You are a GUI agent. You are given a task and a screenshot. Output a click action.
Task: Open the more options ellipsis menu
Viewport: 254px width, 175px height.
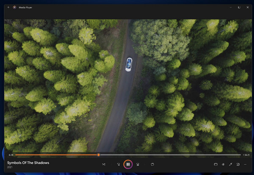(x=246, y=164)
